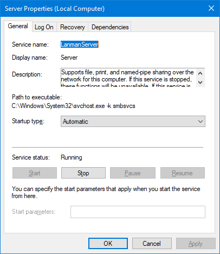Click the Pause service button
This screenshot has width=220, height=254.
133,173
